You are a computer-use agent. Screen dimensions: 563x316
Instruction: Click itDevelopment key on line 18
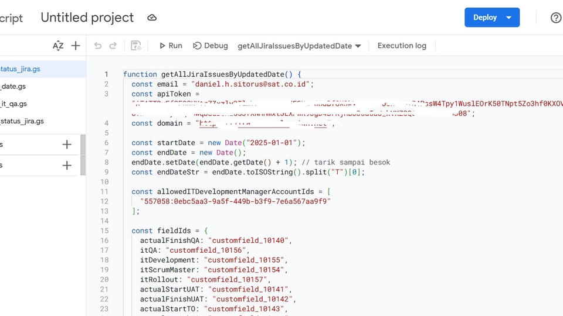(x=168, y=260)
